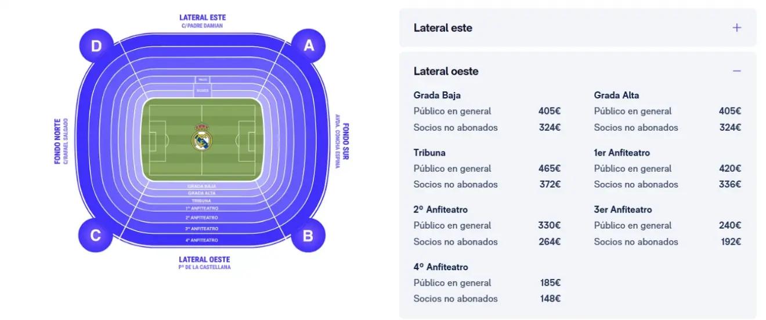
Task: Click the Real Madrid crest at midfield
Action: click(202, 138)
